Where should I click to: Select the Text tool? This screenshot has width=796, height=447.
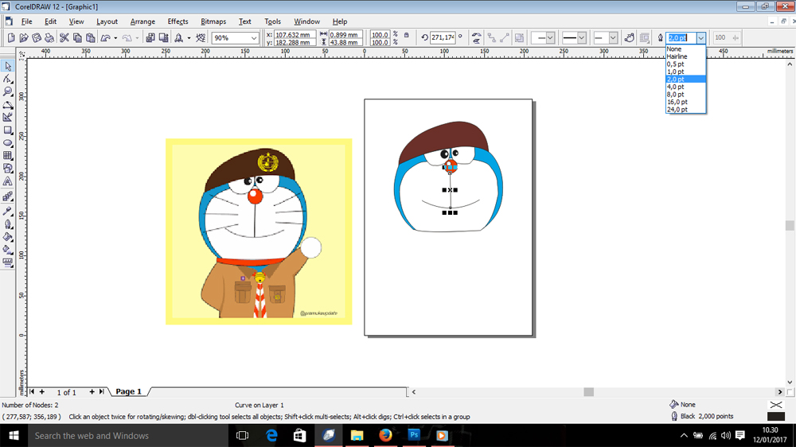[x=8, y=181]
